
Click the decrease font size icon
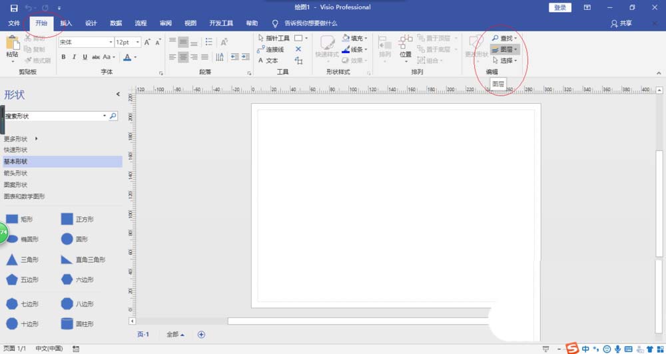point(158,42)
